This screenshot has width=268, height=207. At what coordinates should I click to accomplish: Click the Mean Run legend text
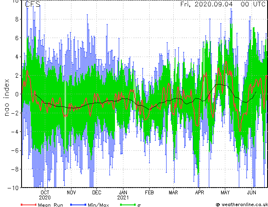pos(50,205)
